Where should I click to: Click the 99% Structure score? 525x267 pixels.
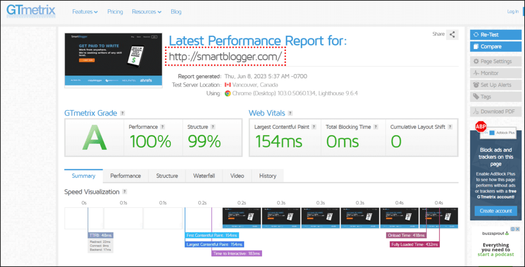tap(204, 141)
